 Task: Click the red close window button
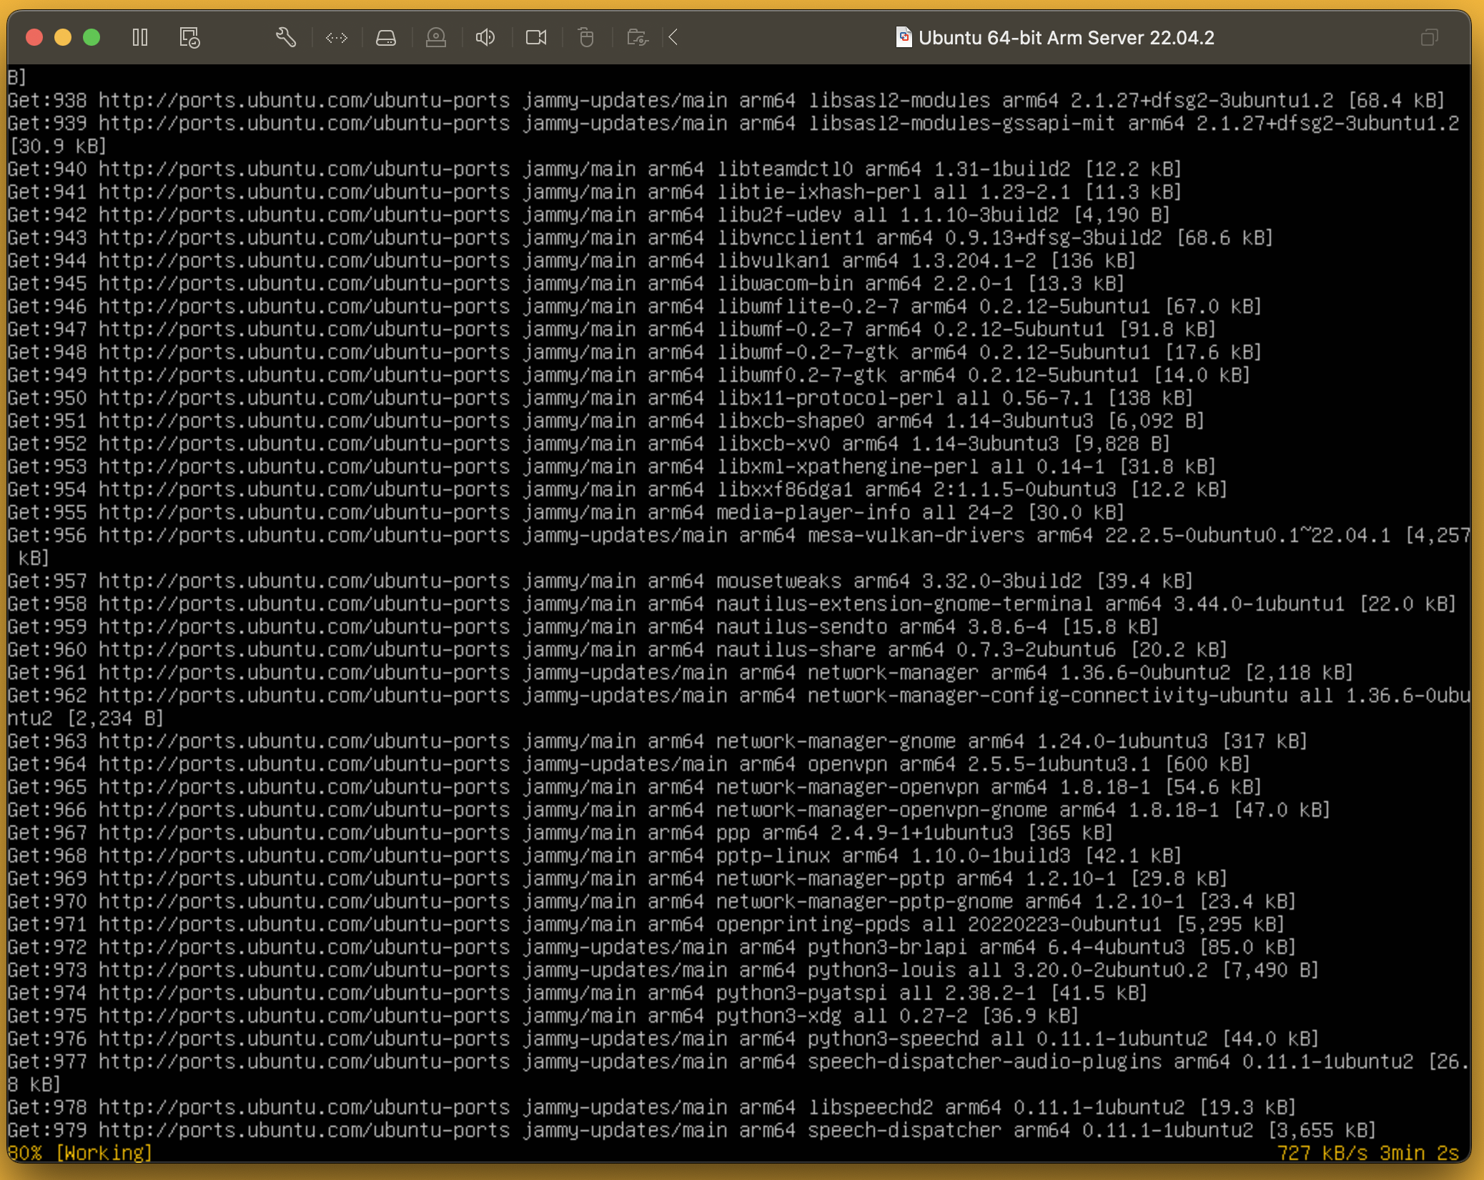(34, 37)
